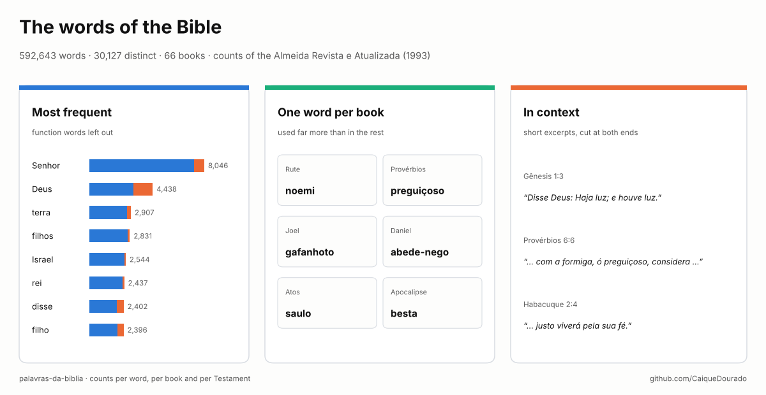Click the filhos frequency bar
This screenshot has width=766, height=395.
[x=109, y=236]
